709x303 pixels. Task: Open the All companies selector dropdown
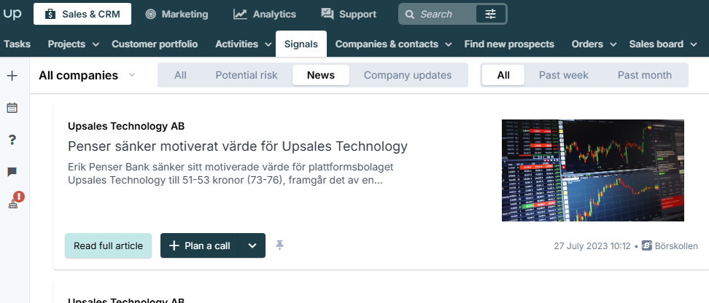[x=87, y=76]
